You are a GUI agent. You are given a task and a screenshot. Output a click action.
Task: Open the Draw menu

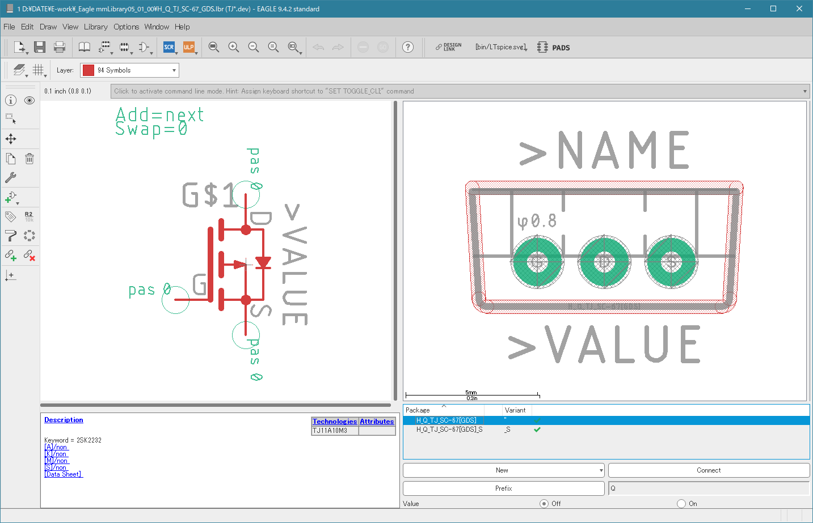48,27
